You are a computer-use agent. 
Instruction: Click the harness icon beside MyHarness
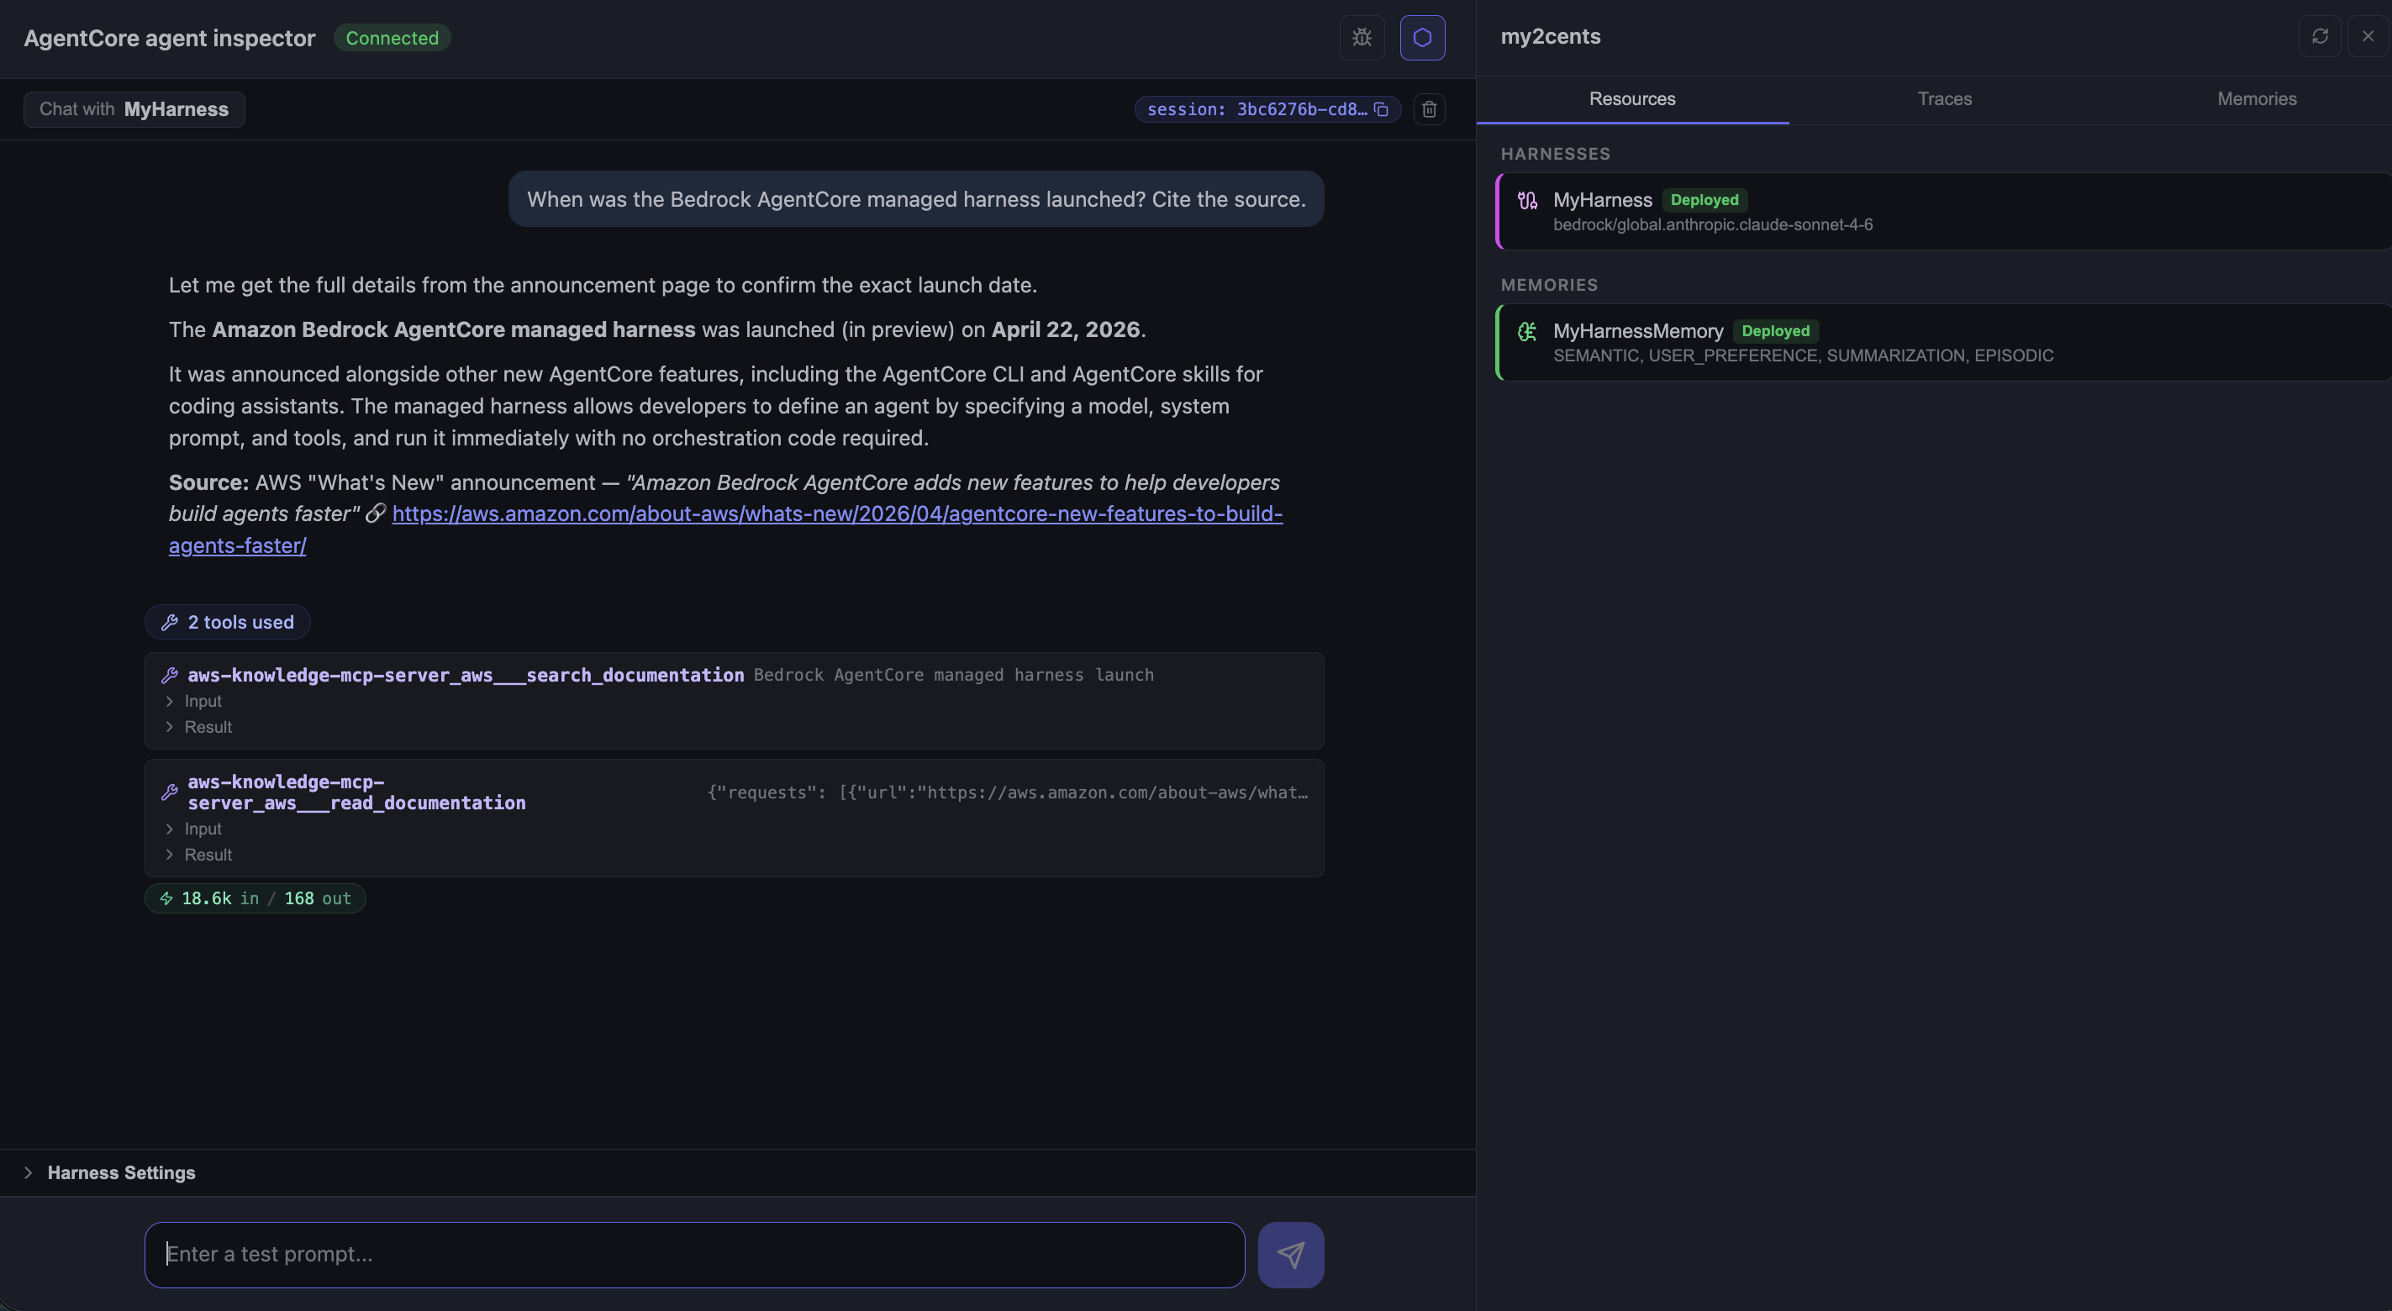1527,200
